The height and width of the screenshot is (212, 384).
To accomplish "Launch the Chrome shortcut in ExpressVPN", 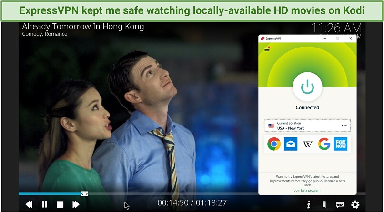I will point(274,144).
